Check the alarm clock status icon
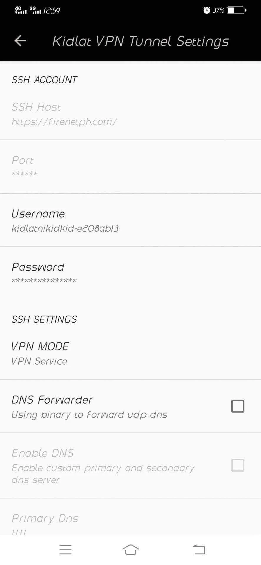The width and height of the screenshot is (261, 565). point(207,10)
